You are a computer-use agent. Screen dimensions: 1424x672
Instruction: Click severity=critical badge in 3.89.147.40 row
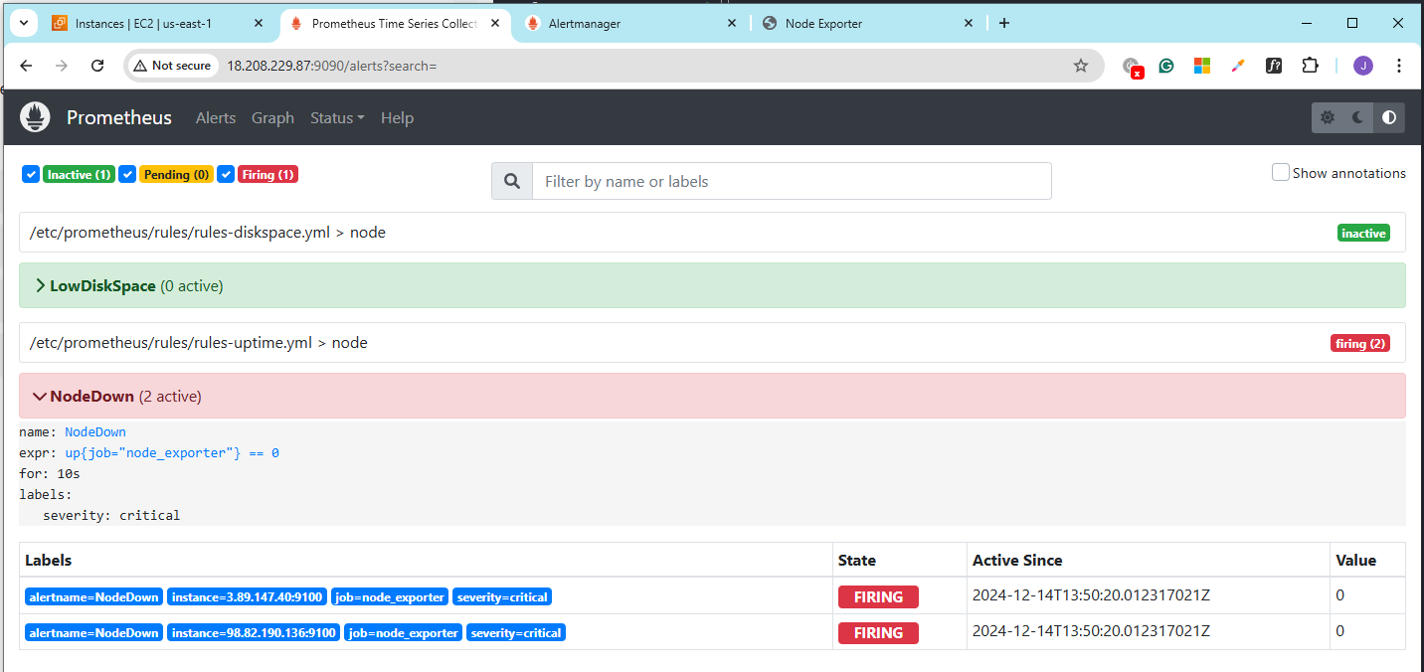coord(501,596)
